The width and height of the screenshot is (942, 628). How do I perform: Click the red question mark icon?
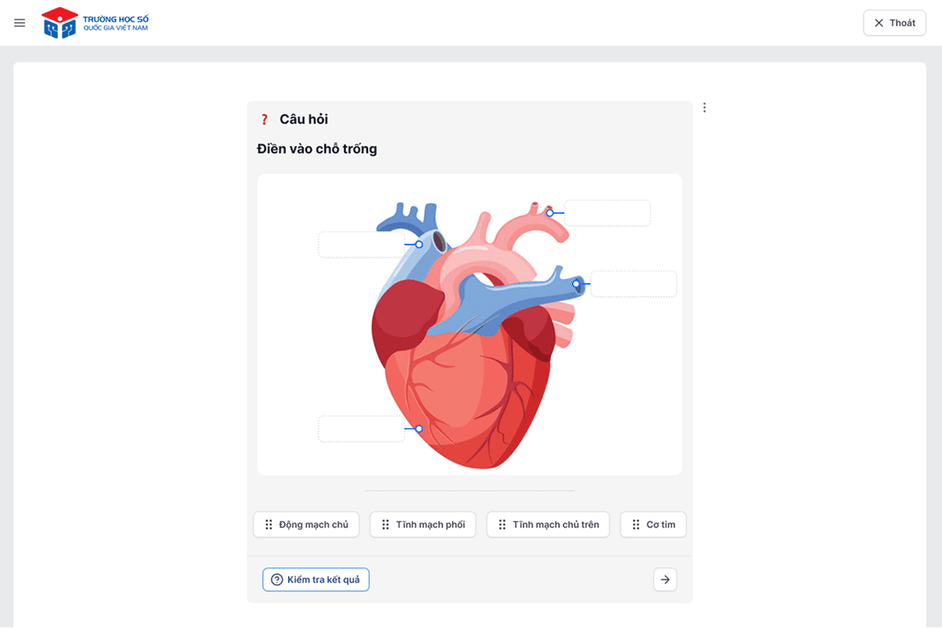[264, 119]
